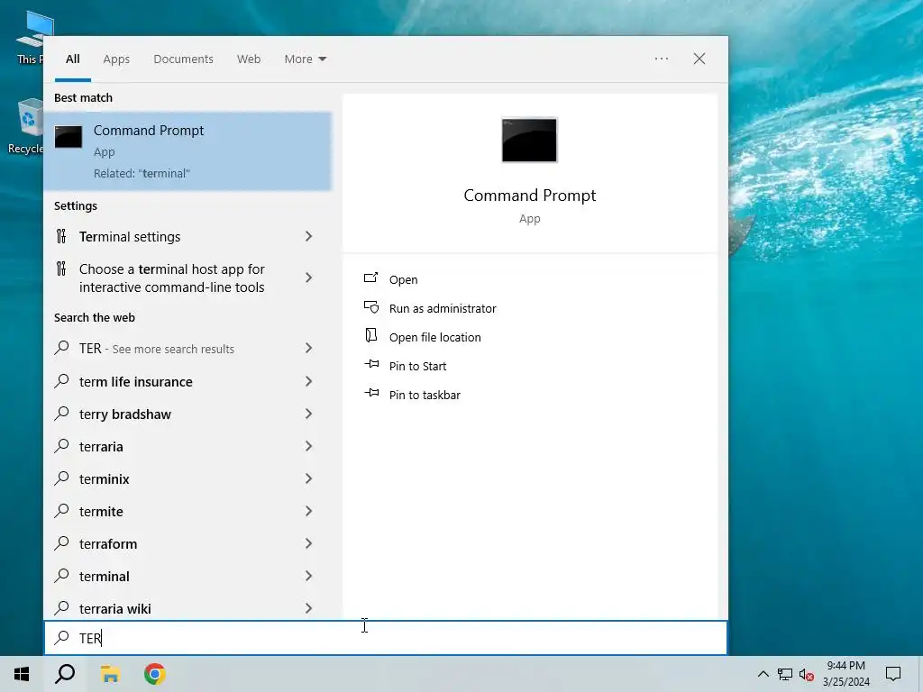Select Pin to taskbar
Screen dimensions: 923x692
(x=425, y=395)
